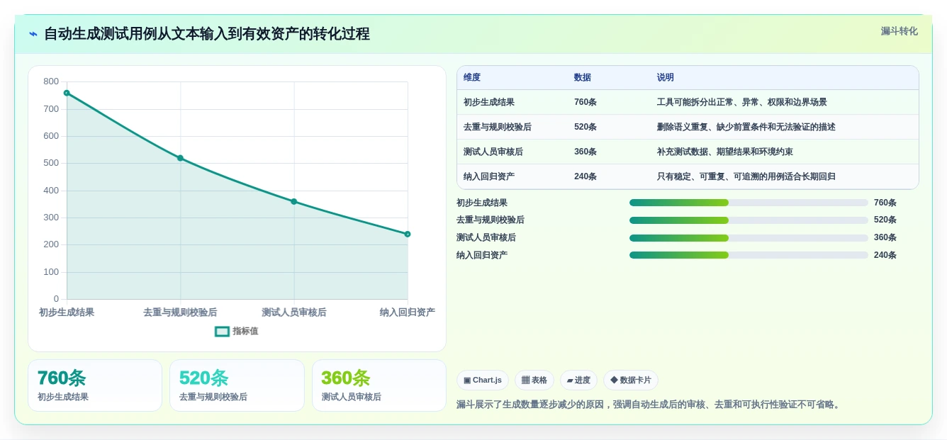Image resolution: width=947 pixels, height=440 pixels.
Task: Click the 数据 column header
Action: click(x=583, y=77)
